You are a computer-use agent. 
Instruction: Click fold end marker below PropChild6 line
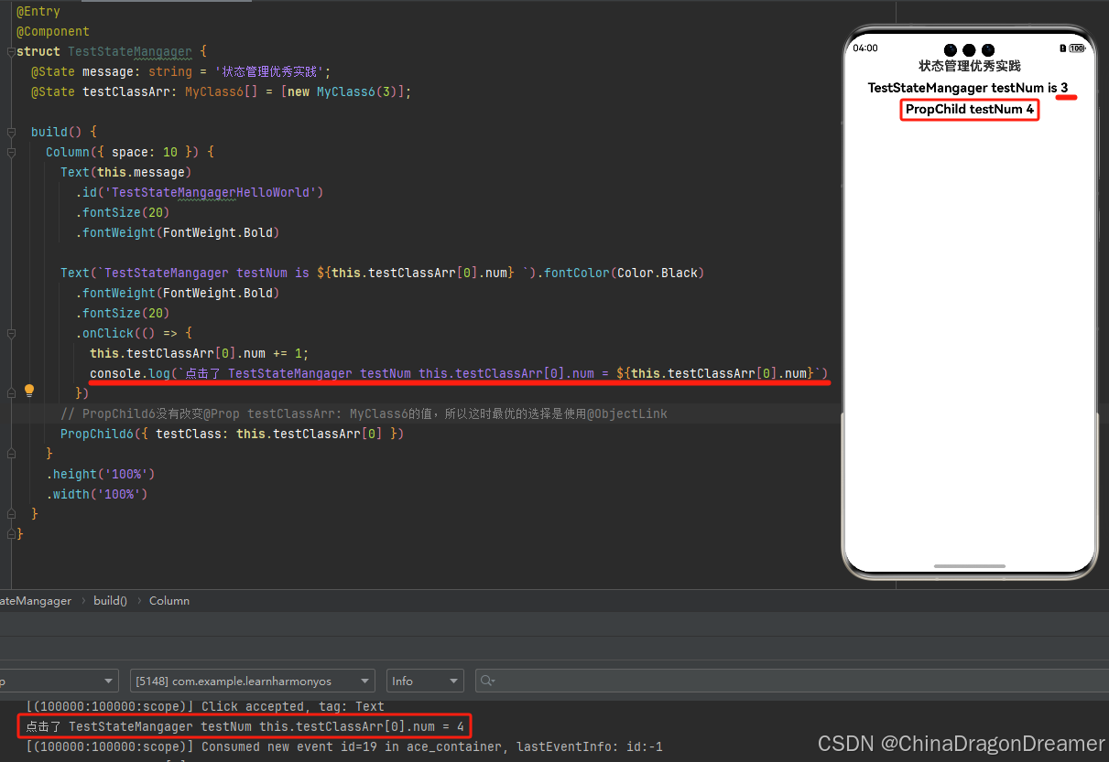click(11, 454)
